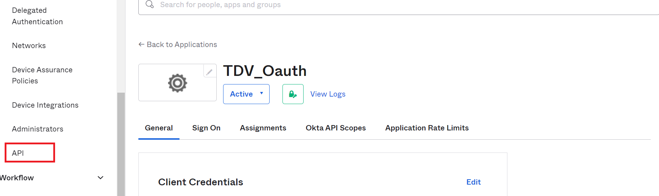
Task: Open Device Assurance Policies in sidebar
Action: click(42, 75)
